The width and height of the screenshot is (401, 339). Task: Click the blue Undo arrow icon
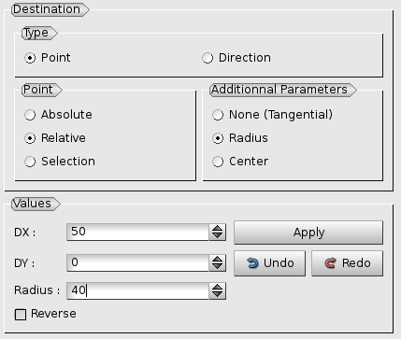[252, 263]
